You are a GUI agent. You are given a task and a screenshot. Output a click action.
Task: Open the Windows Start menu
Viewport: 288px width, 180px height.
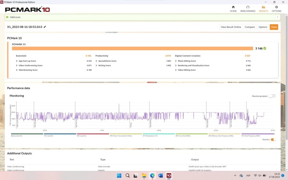(119, 176)
